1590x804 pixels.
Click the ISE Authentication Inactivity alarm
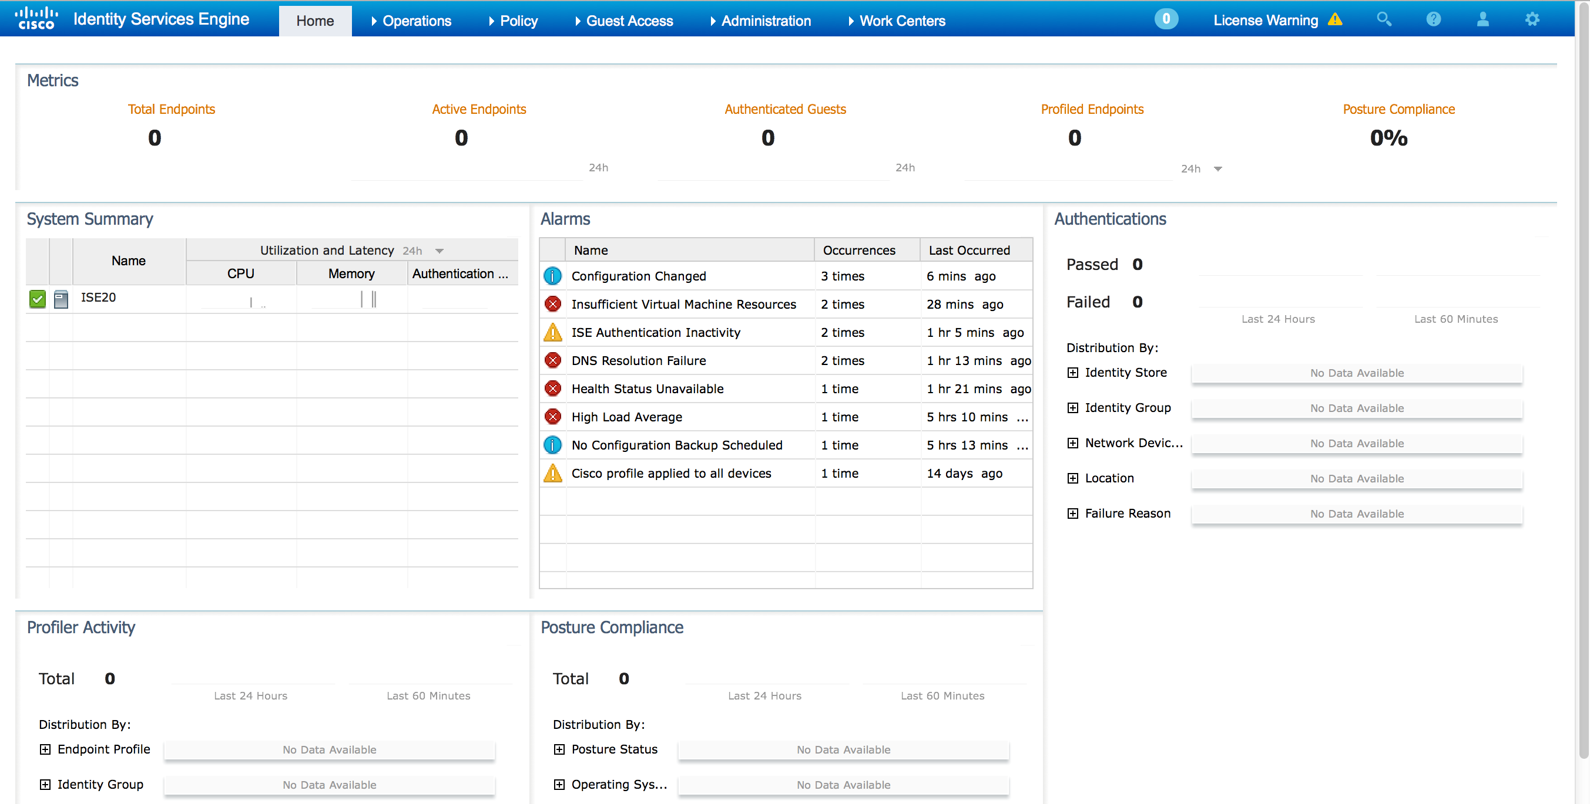tap(656, 333)
